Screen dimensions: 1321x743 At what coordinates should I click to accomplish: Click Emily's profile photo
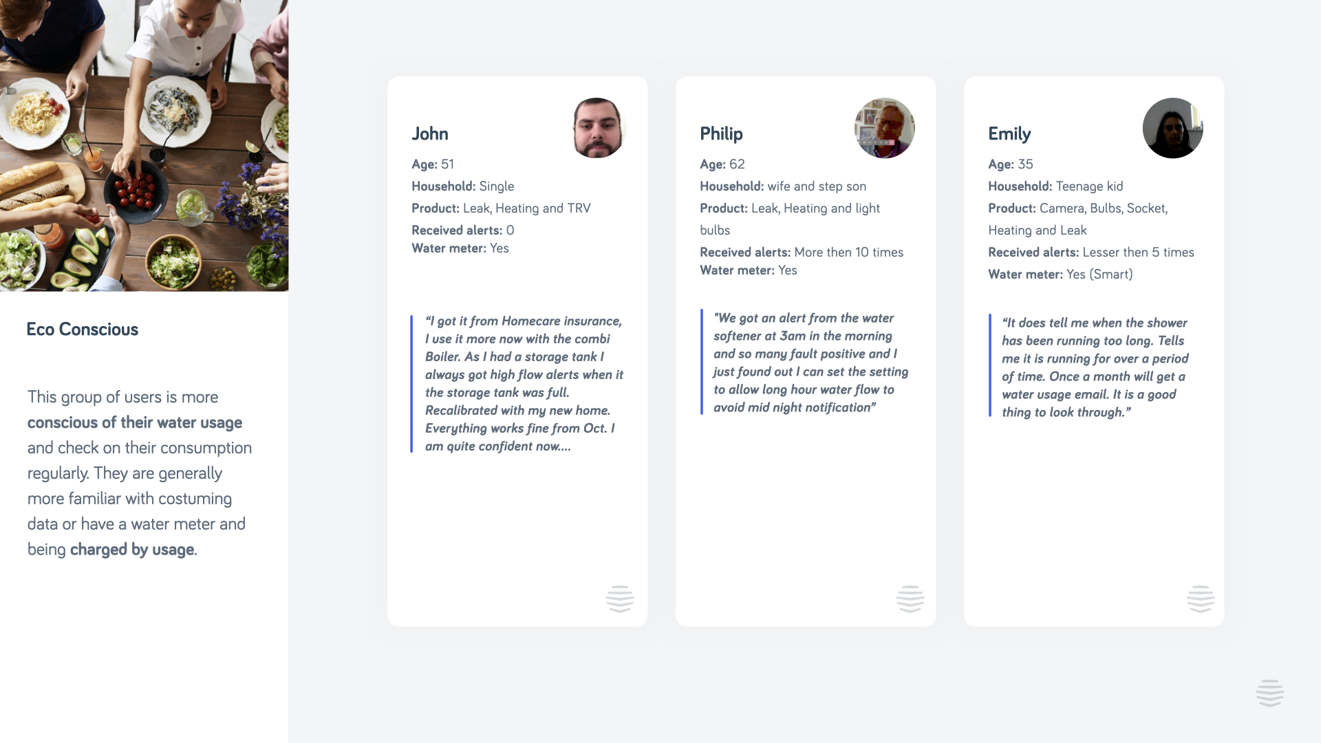(1172, 128)
